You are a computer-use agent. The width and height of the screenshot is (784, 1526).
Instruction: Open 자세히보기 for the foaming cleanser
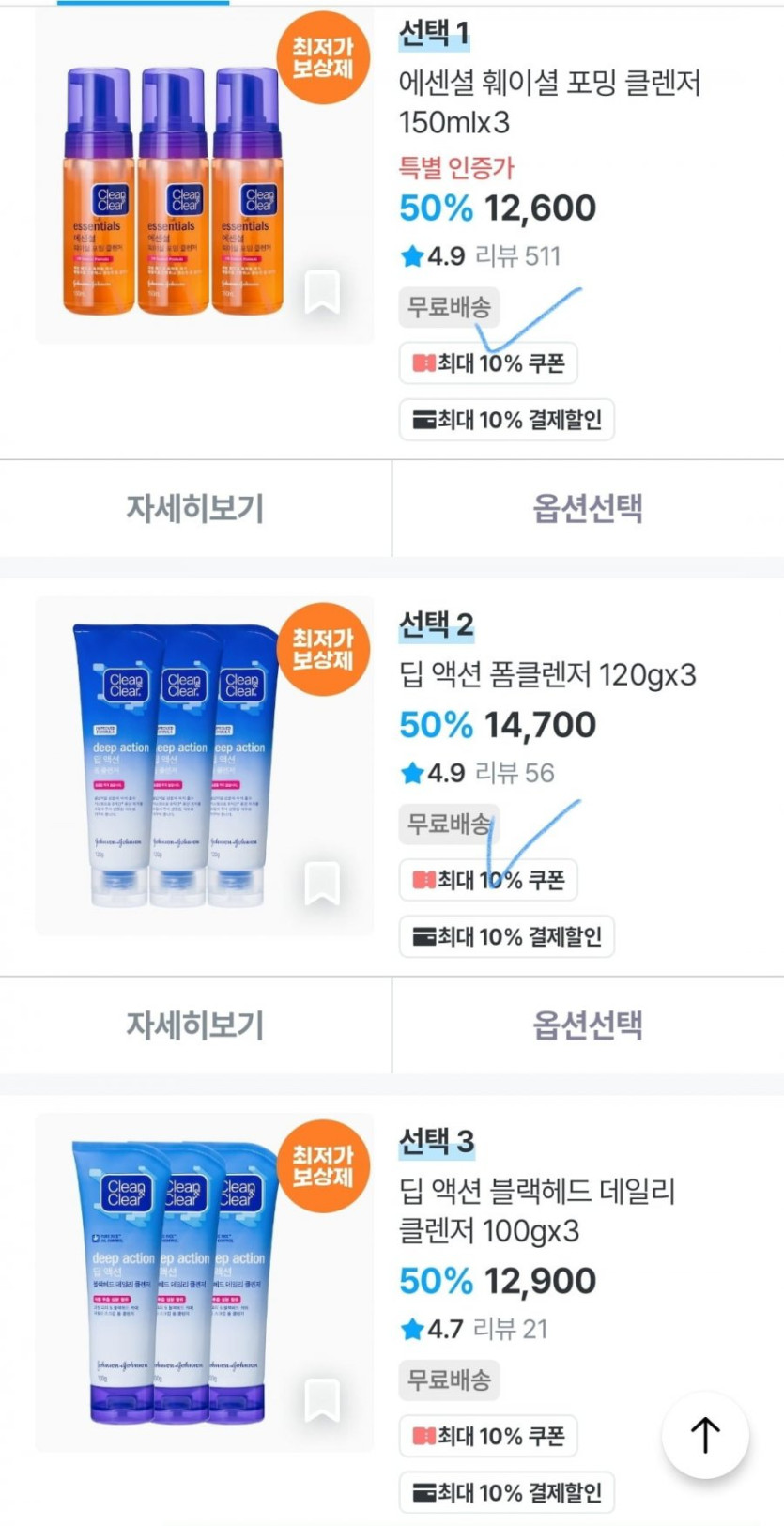195,508
